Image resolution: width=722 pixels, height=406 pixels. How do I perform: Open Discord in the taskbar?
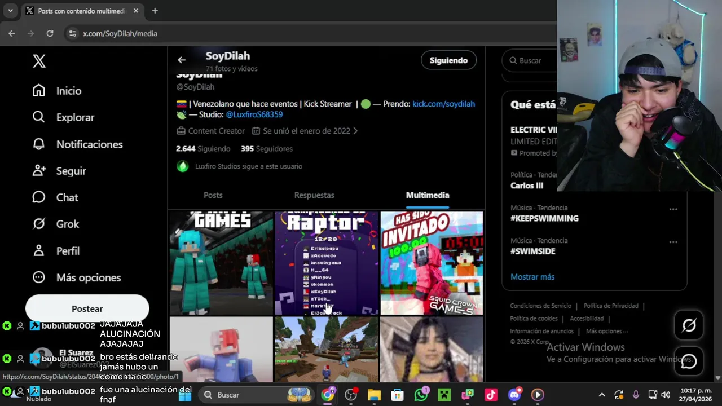click(x=514, y=395)
